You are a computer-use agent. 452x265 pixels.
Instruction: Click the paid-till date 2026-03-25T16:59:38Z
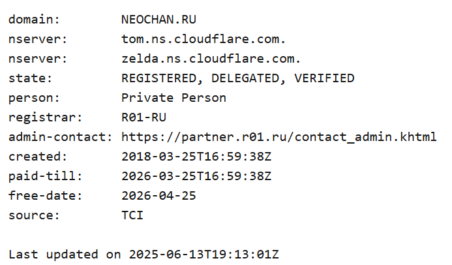point(196,176)
